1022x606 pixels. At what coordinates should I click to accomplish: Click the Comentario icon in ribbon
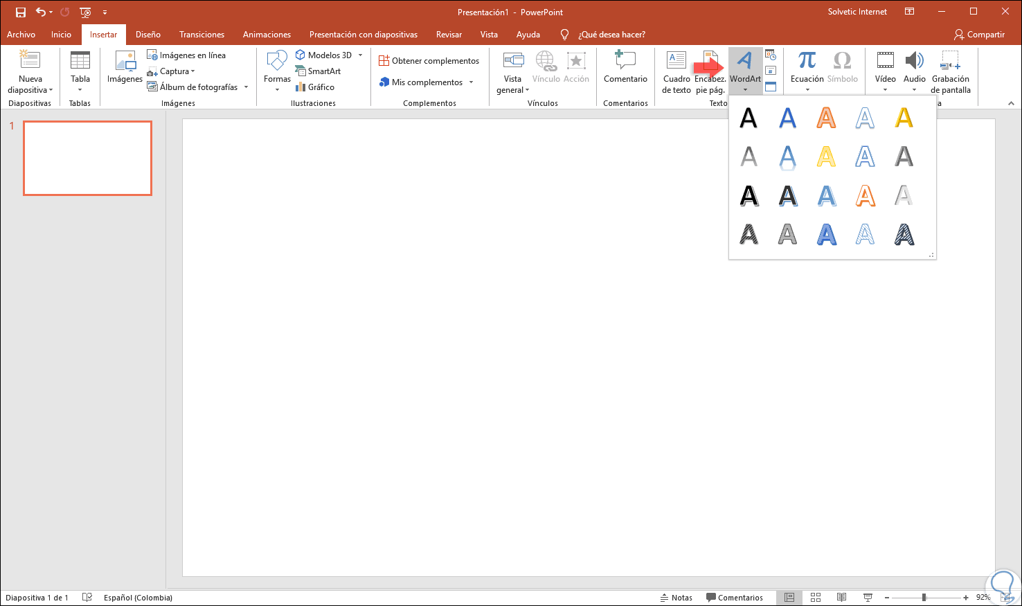pyautogui.click(x=625, y=61)
